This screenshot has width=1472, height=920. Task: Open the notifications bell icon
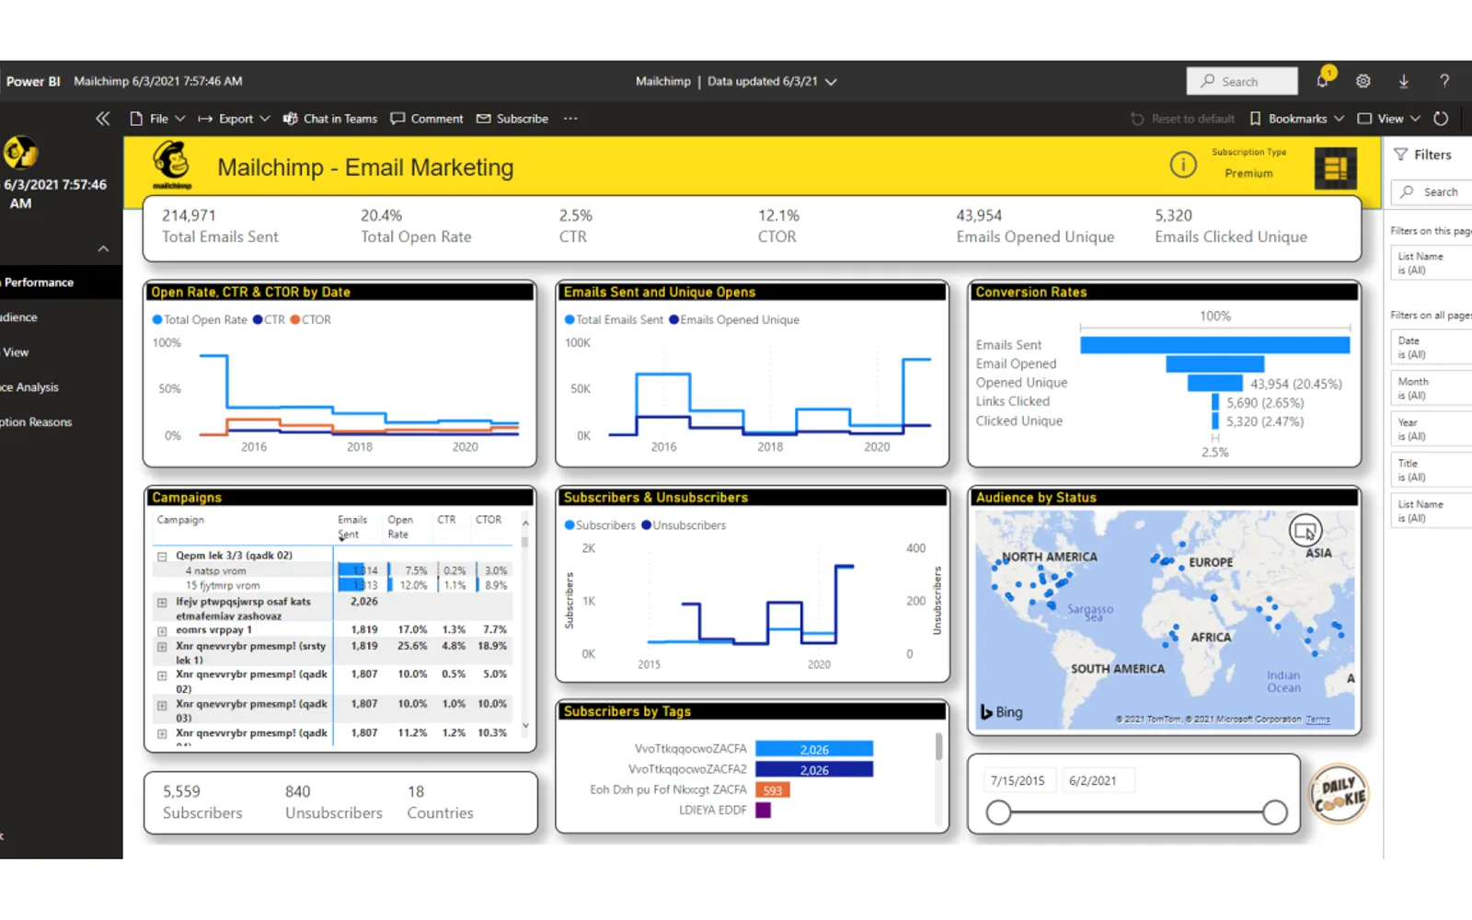pos(1323,81)
